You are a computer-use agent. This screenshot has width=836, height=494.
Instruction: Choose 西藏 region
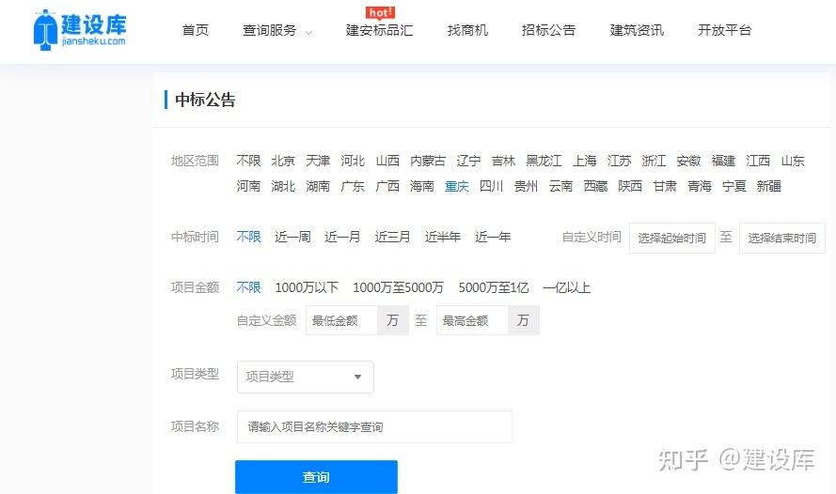[x=595, y=186]
